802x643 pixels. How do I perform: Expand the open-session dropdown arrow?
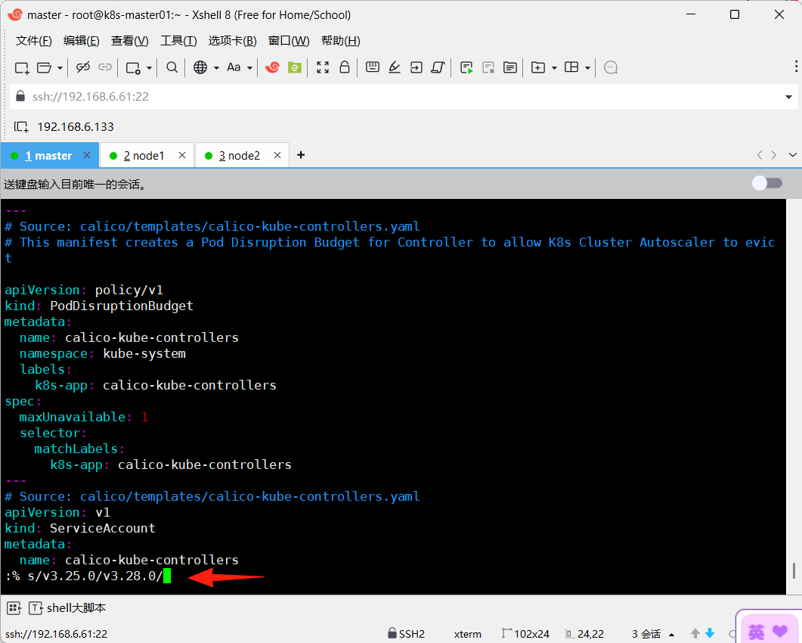pyautogui.click(x=60, y=67)
